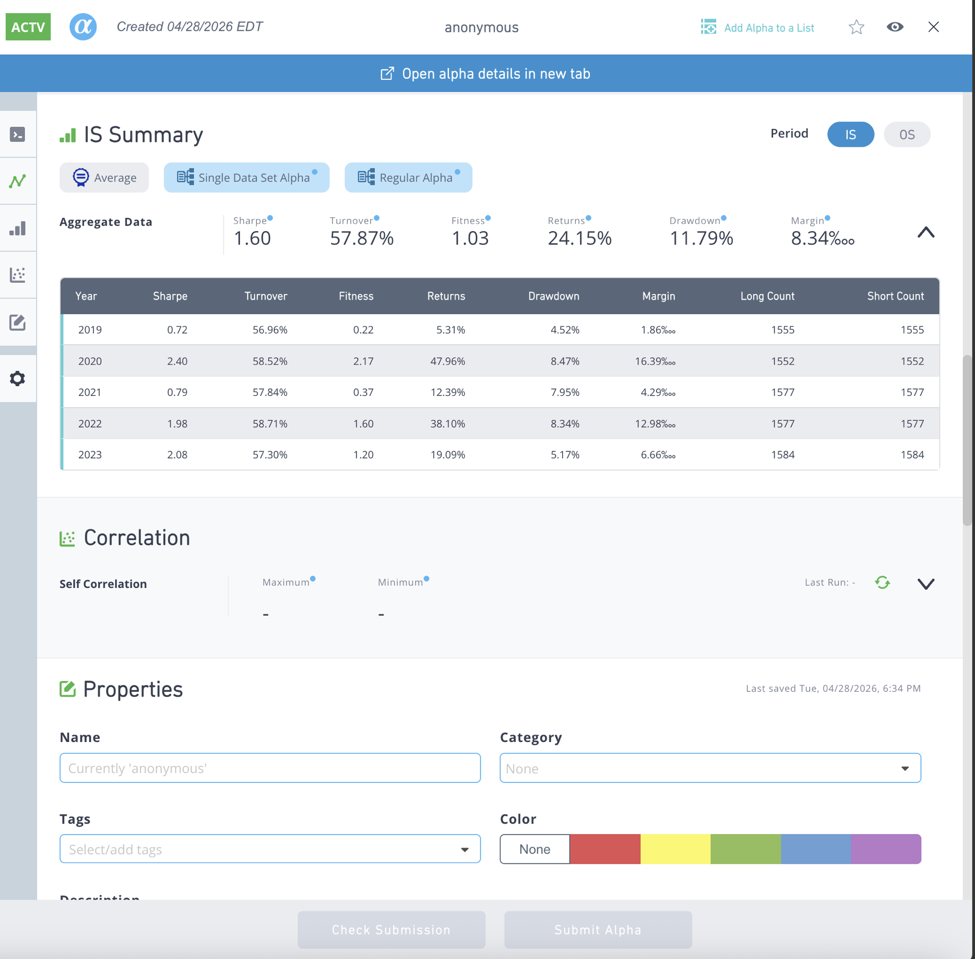
Task: Click the Add Alpha to a List link
Action: (769, 28)
